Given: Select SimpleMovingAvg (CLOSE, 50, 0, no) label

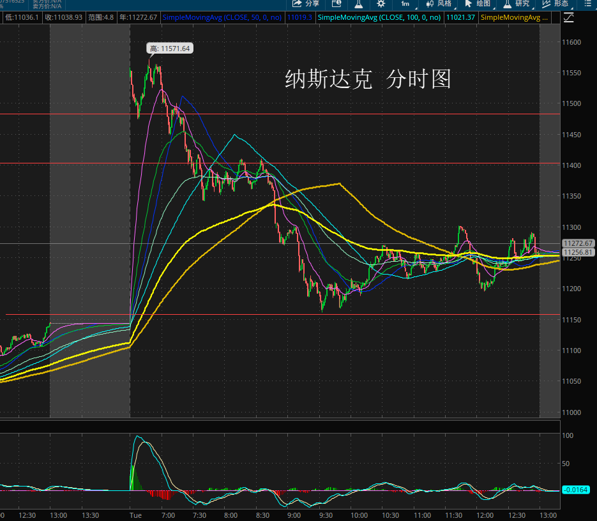Looking at the screenshot, I should tap(222, 17).
